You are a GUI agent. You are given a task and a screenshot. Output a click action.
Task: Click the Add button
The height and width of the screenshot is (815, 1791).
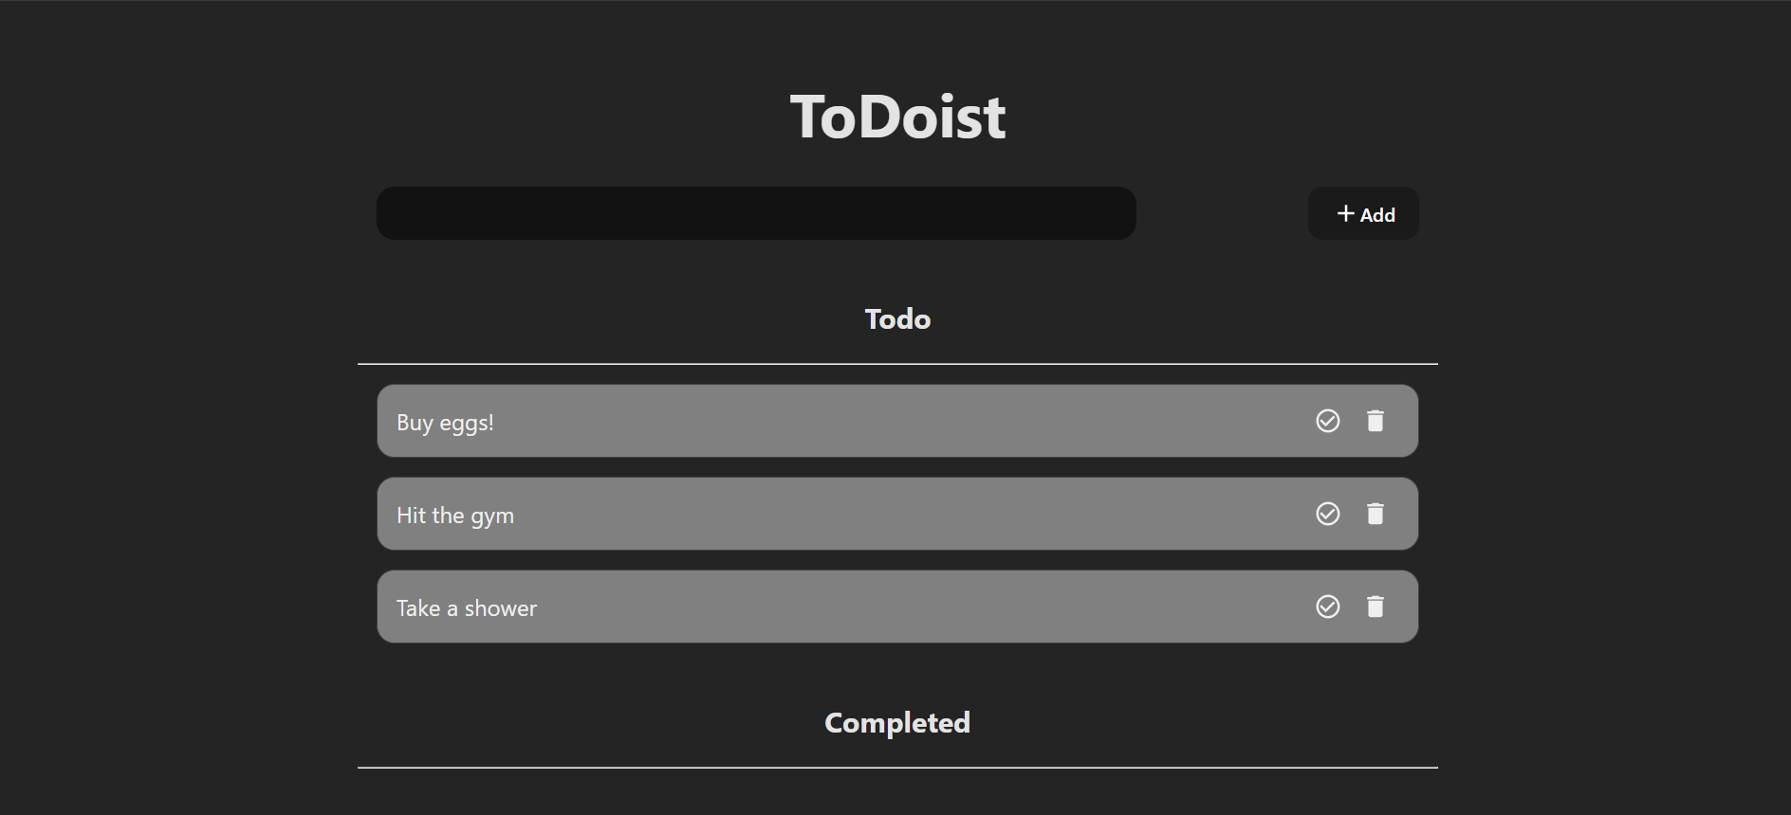point(1363,213)
